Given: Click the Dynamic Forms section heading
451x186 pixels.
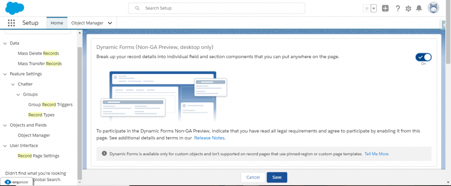Looking at the screenshot, I should coord(155,47).
